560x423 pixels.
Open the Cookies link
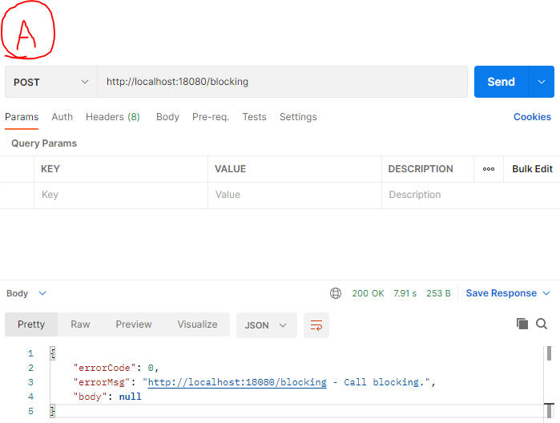(532, 117)
